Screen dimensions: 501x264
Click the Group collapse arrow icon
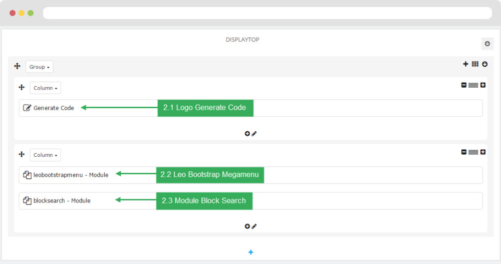pyautogui.click(x=484, y=64)
